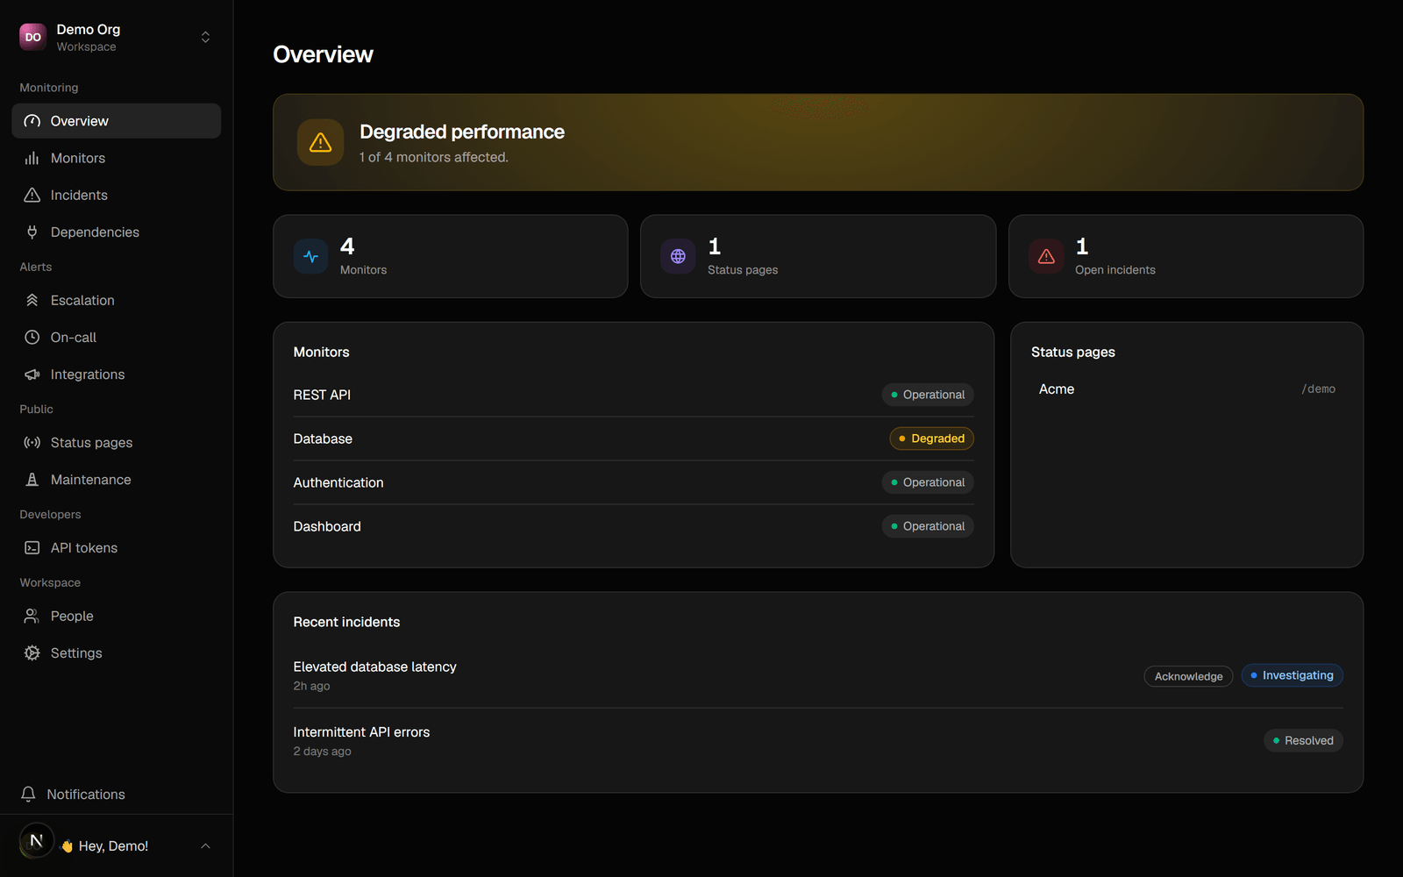The height and width of the screenshot is (877, 1403).
Task: Click the Maintenance cone icon
Action: (32, 480)
